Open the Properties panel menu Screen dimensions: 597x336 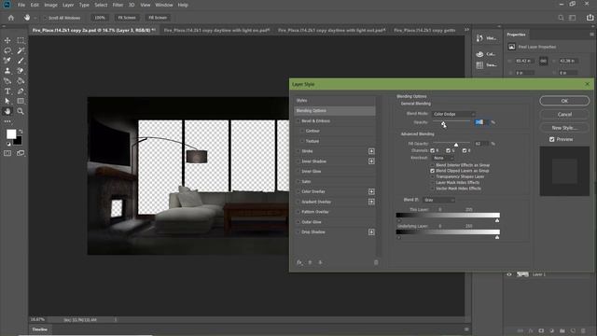591,35
